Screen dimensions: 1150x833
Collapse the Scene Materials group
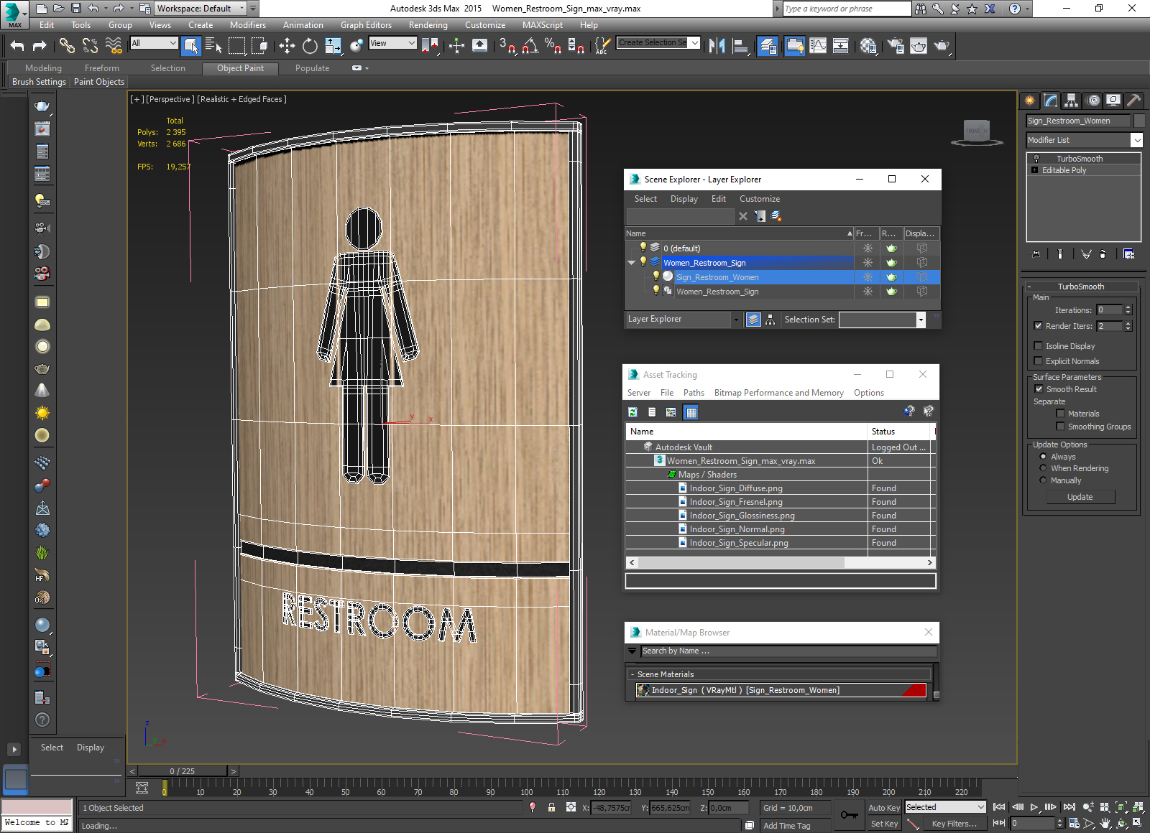click(x=632, y=674)
